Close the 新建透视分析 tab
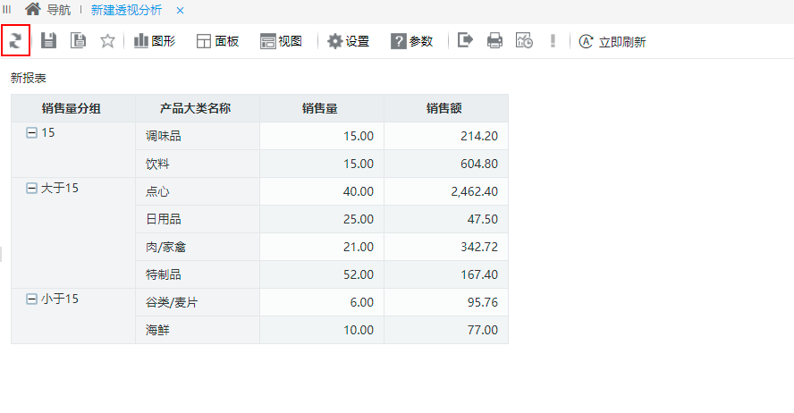The image size is (794, 413). [180, 10]
